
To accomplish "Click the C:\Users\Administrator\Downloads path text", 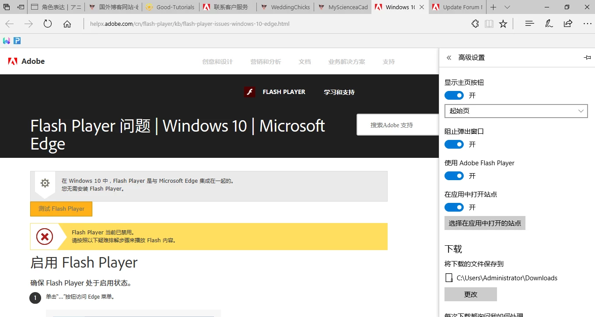I will [507, 278].
